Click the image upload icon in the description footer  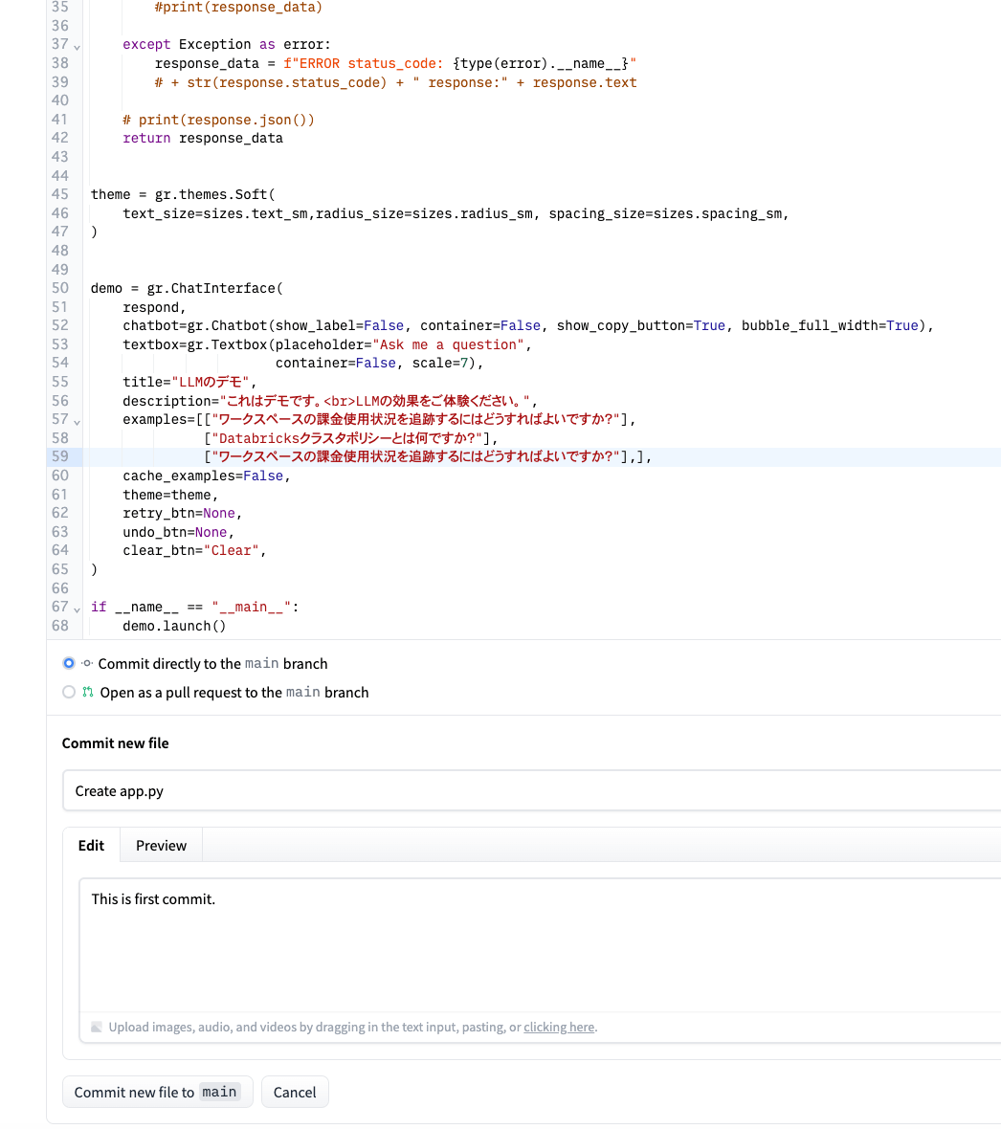tap(97, 1026)
